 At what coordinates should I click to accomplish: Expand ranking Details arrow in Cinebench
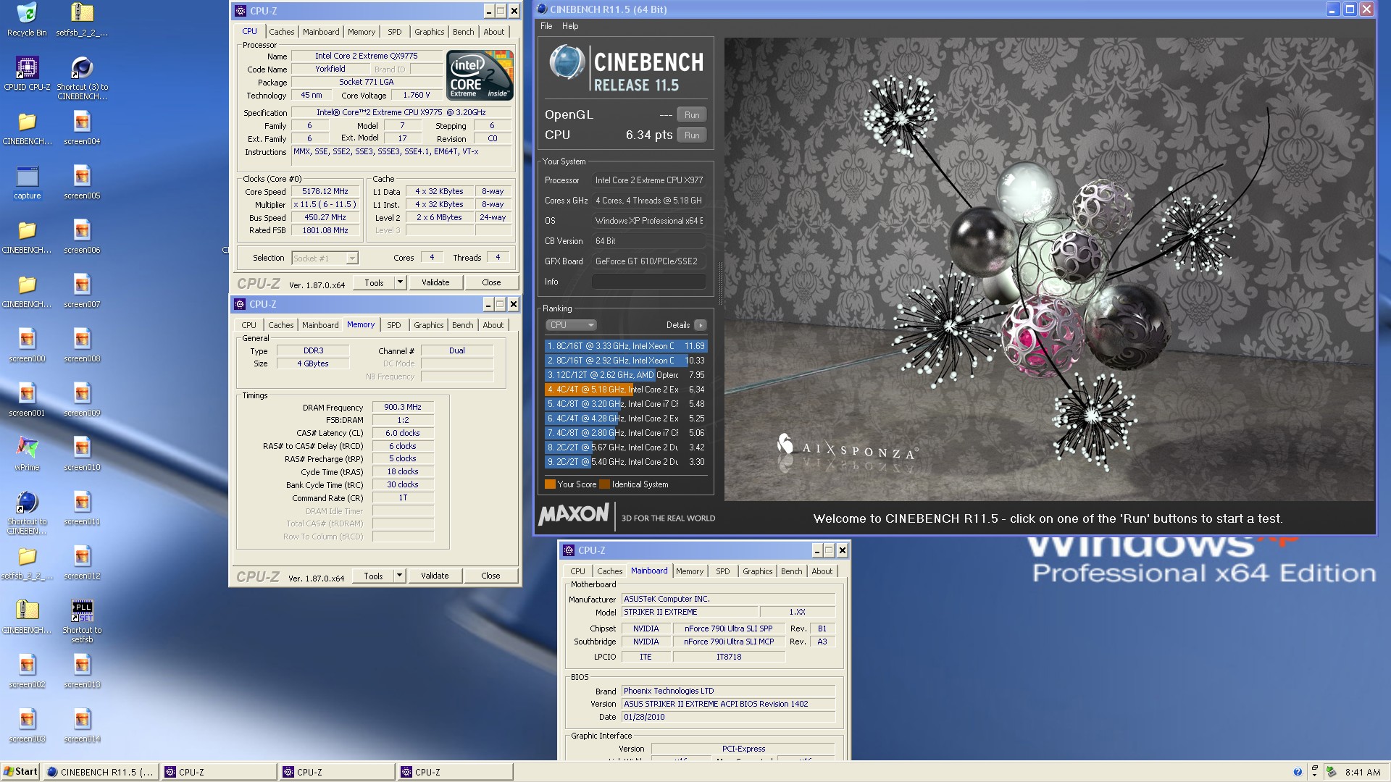click(x=700, y=325)
